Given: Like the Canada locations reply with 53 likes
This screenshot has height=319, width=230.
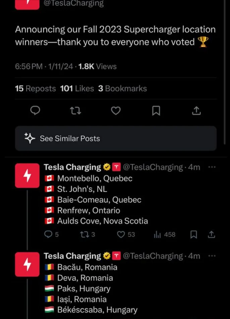Looking at the screenshot, I should click(121, 234).
